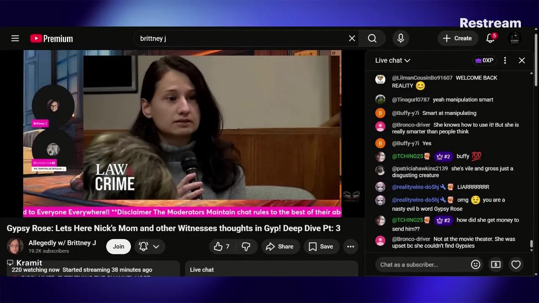The height and width of the screenshot is (303, 539).
Task: Open emoji picker in chat
Action: click(x=475, y=265)
